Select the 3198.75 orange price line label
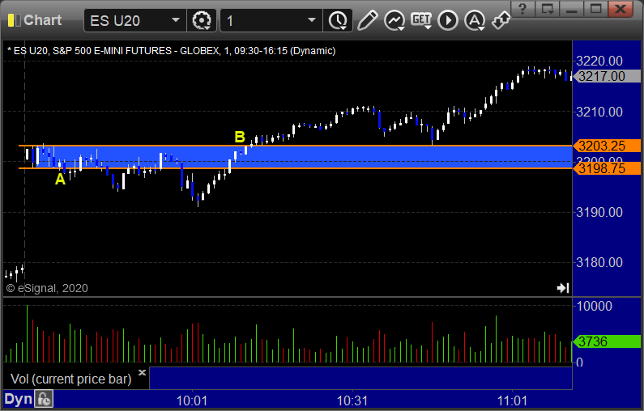This screenshot has width=644, height=411. (608, 168)
